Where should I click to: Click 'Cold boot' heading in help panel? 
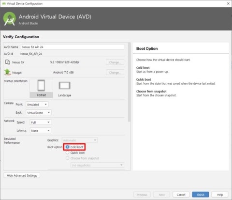(x=143, y=68)
